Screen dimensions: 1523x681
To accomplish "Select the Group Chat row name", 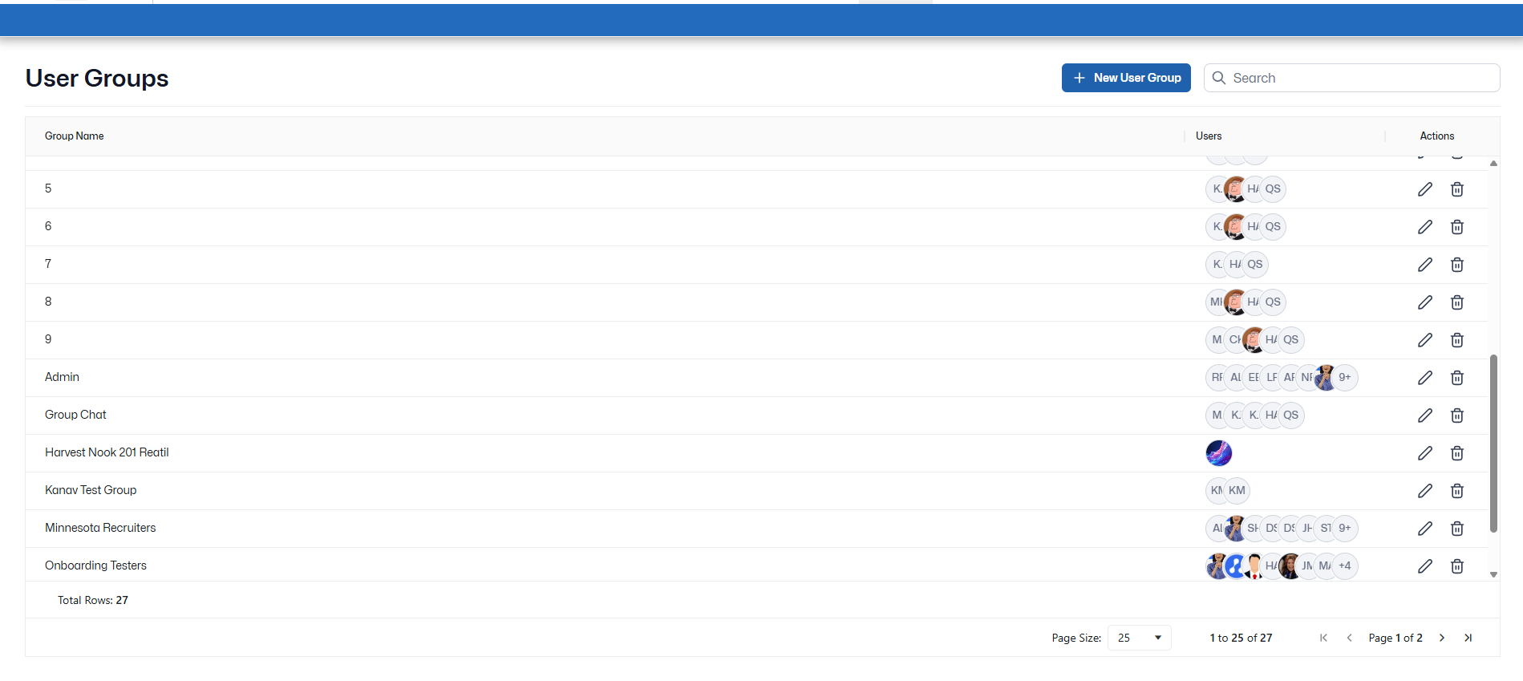I will pyautogui.click(x=75, y=415).
